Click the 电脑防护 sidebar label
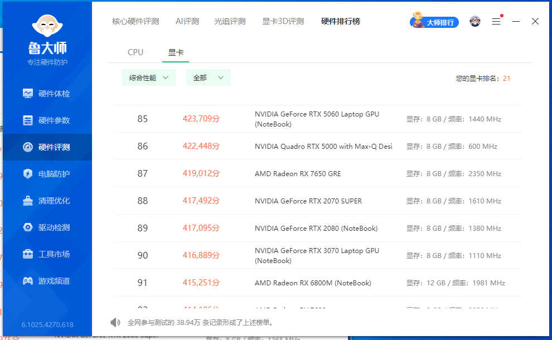 [54, 174]
